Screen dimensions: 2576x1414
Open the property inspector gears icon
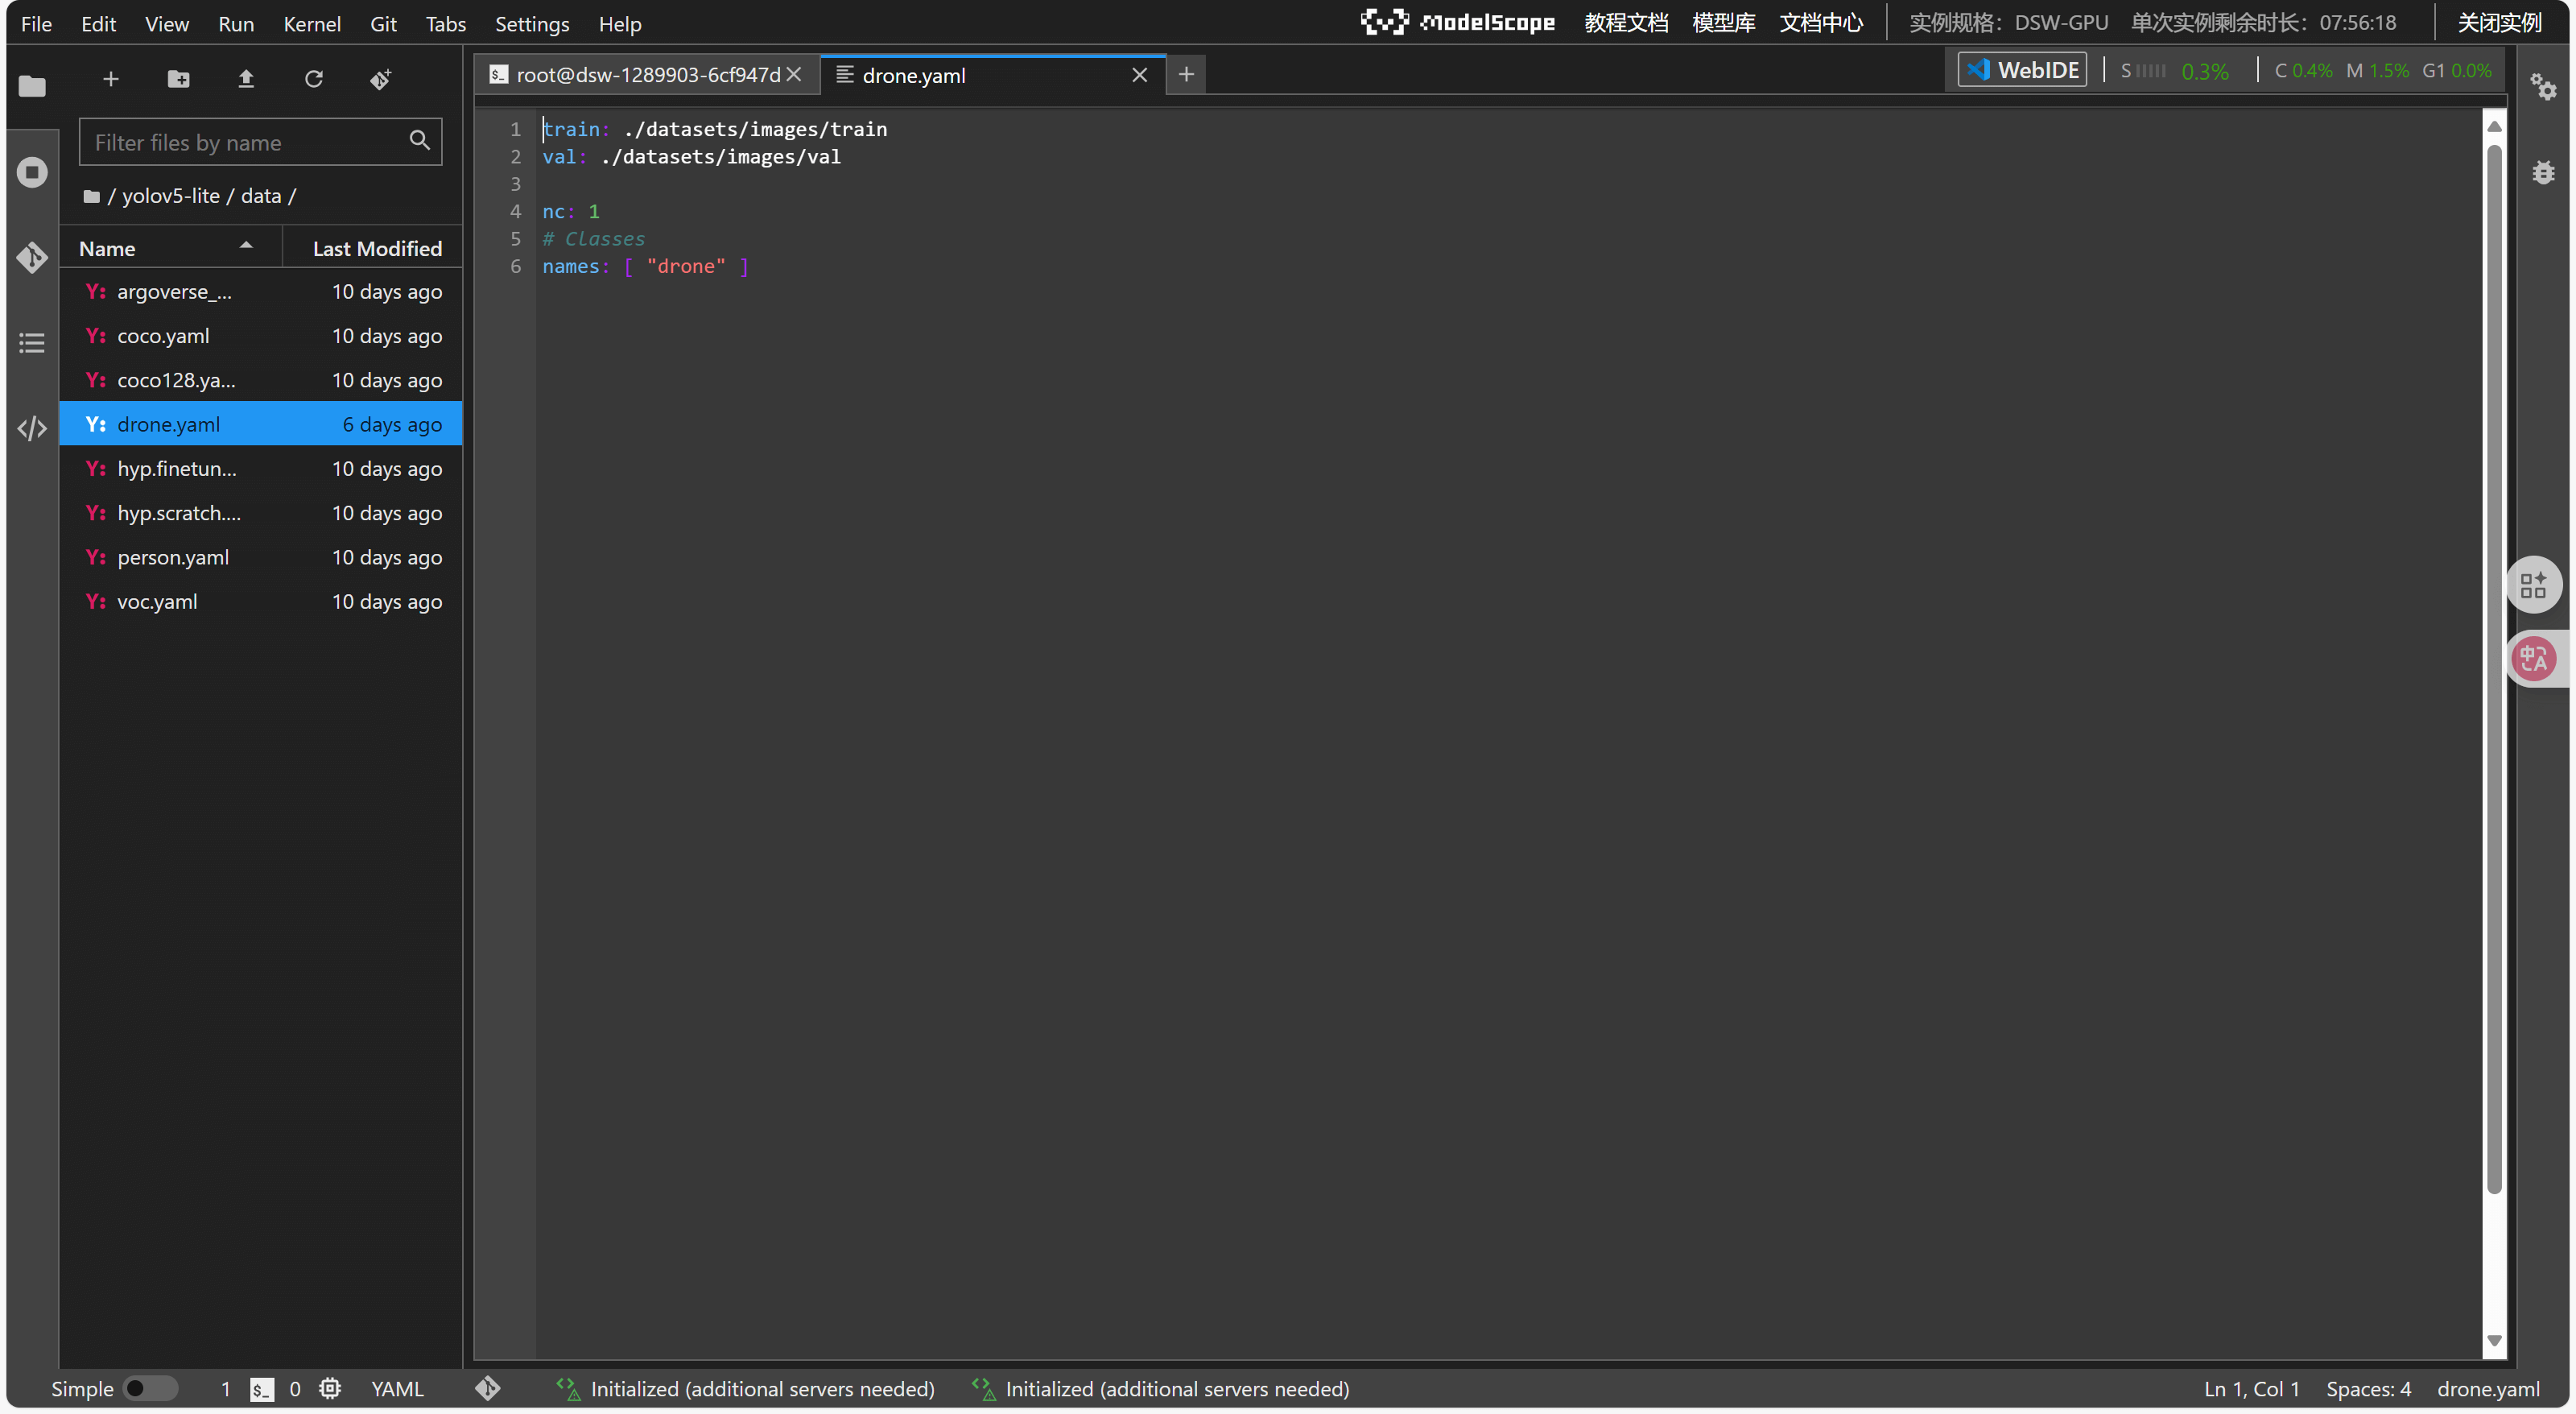click(2543, 87)
